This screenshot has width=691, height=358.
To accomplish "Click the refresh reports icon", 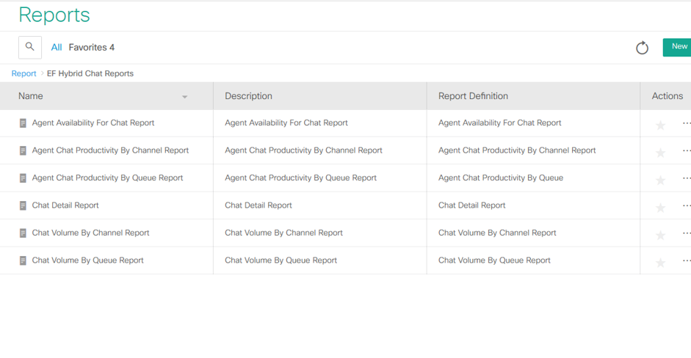I will [642, 48].
